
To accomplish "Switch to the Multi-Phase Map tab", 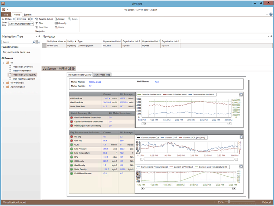I will pyautogui.click(x=102, y=74).
